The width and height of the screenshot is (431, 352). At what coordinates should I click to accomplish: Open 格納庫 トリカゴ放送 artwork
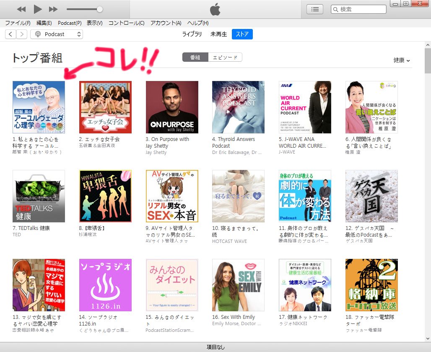[x=371, y=285]
